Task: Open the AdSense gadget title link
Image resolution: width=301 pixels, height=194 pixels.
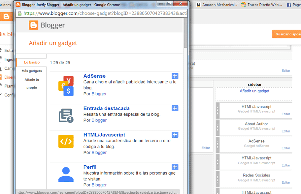Action: [x=94, y=76]
